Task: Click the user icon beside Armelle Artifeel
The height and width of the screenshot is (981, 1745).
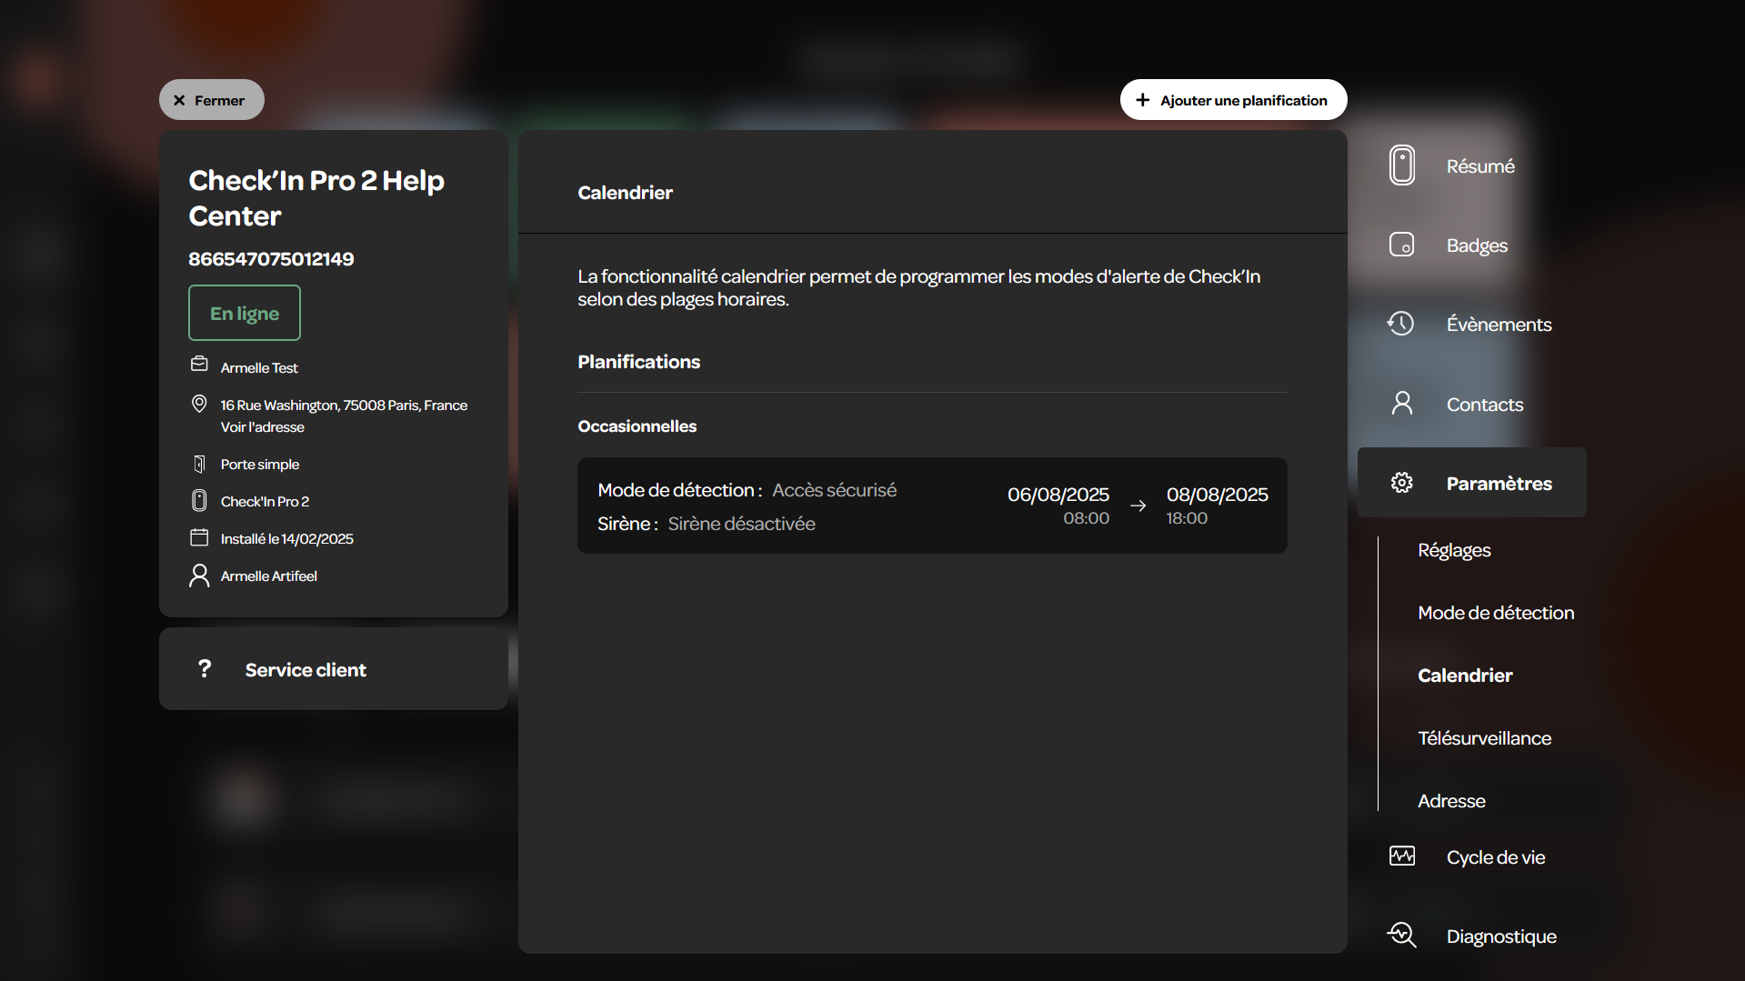Action: click(199, 576)
